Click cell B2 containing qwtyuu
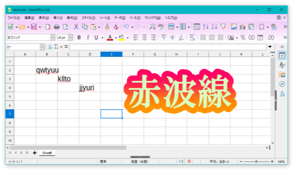 47,70
